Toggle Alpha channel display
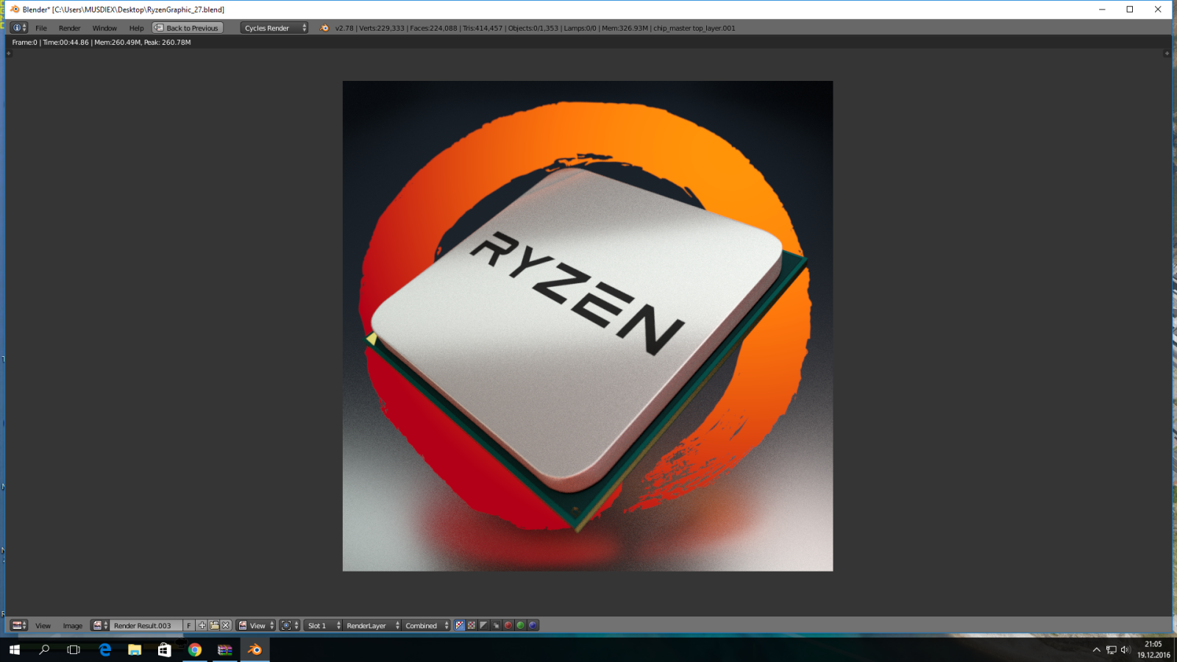This screenshot has width=1177, height=662. pyautogui.click(x=484, y=625)
